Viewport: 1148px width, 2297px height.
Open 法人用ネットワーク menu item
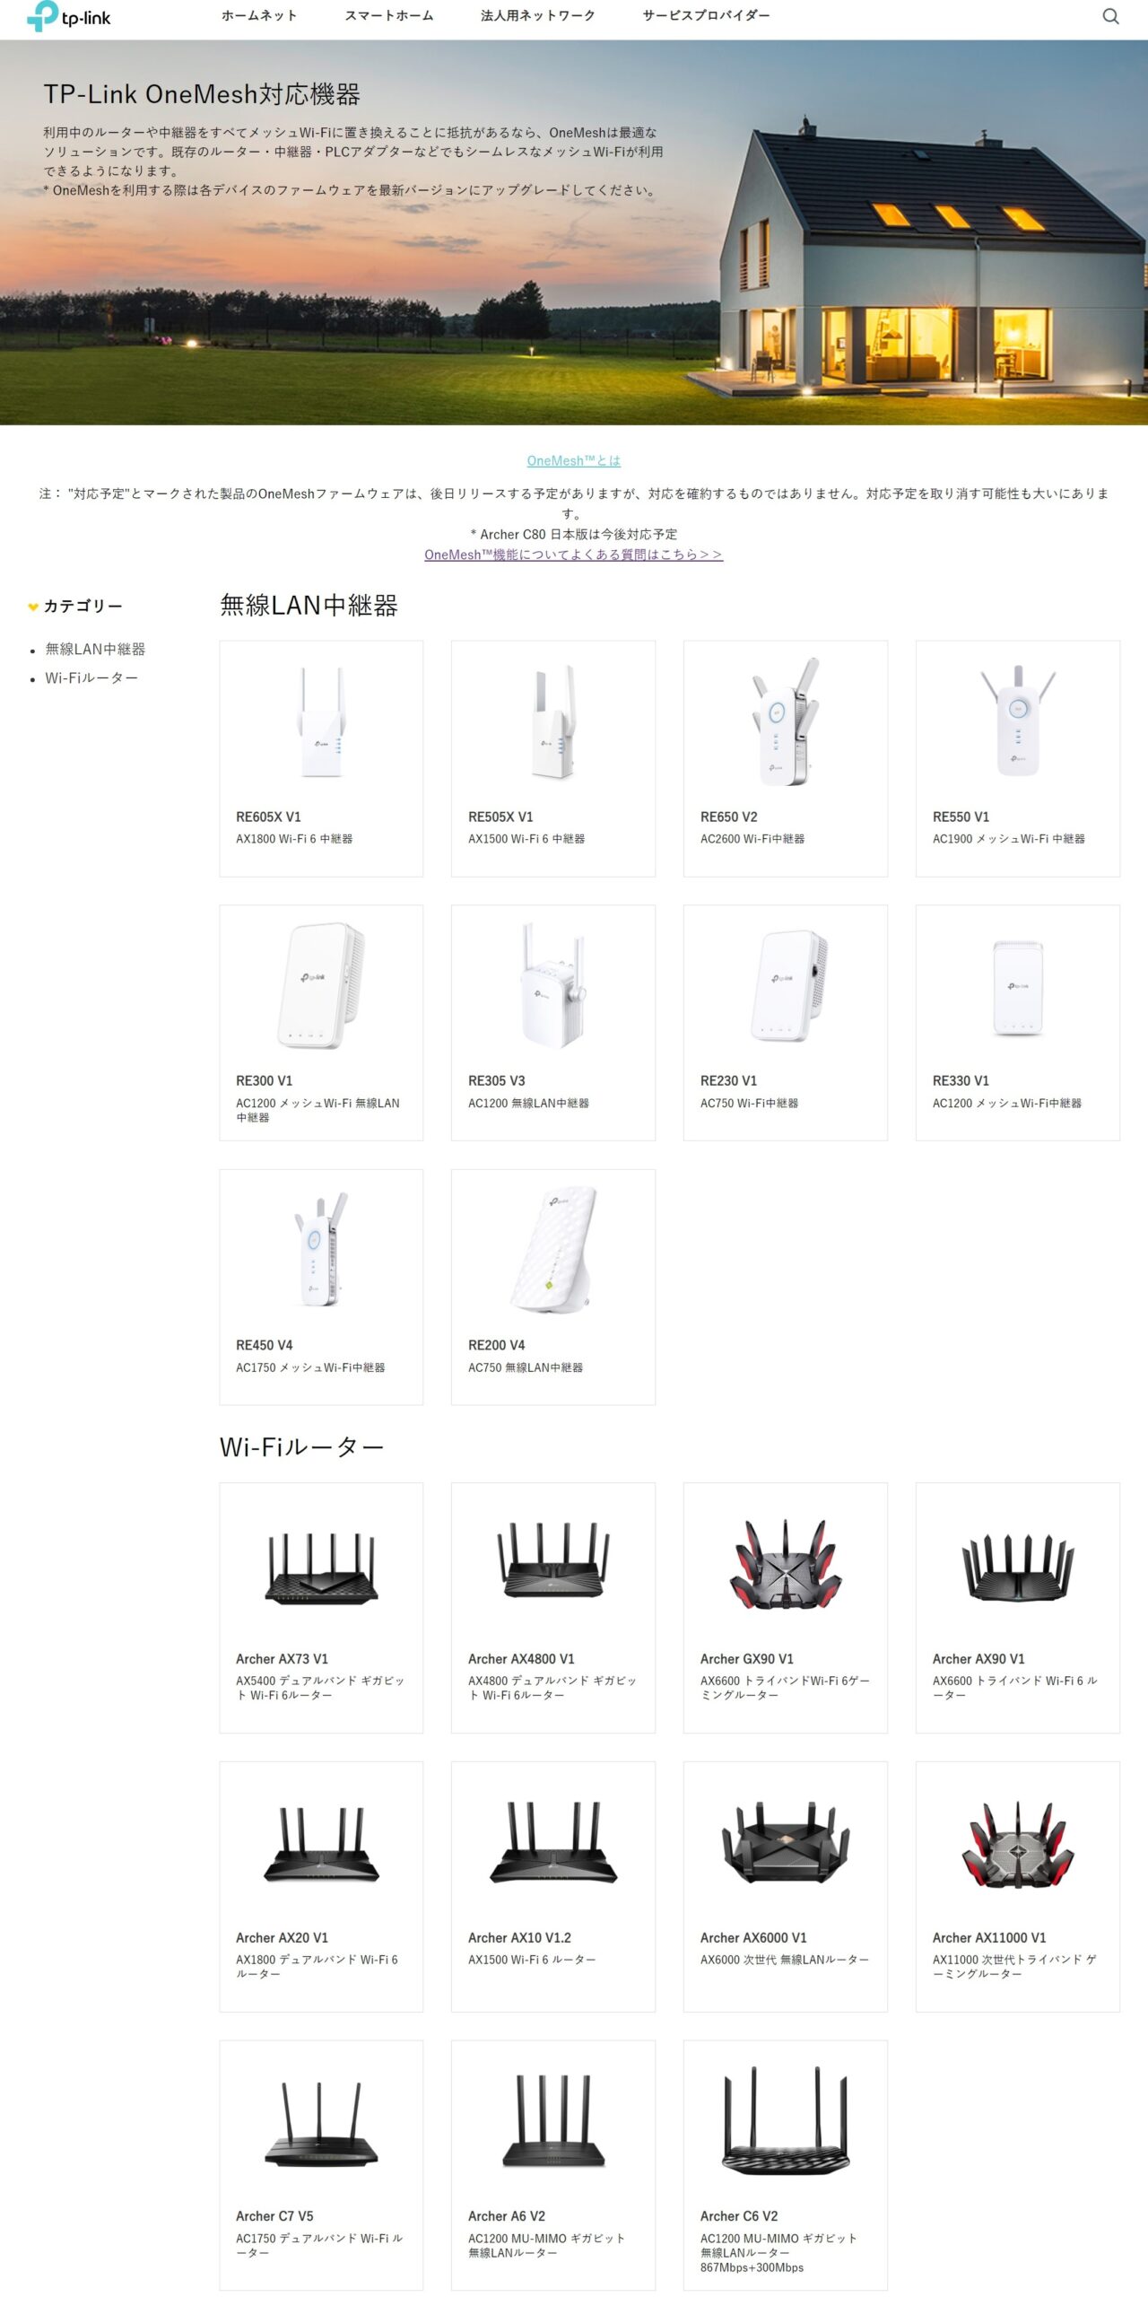pos(538,16)
